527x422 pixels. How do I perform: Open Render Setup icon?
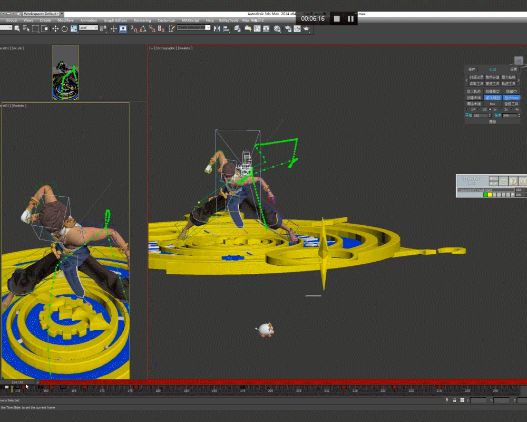click(x=288, y=29)
